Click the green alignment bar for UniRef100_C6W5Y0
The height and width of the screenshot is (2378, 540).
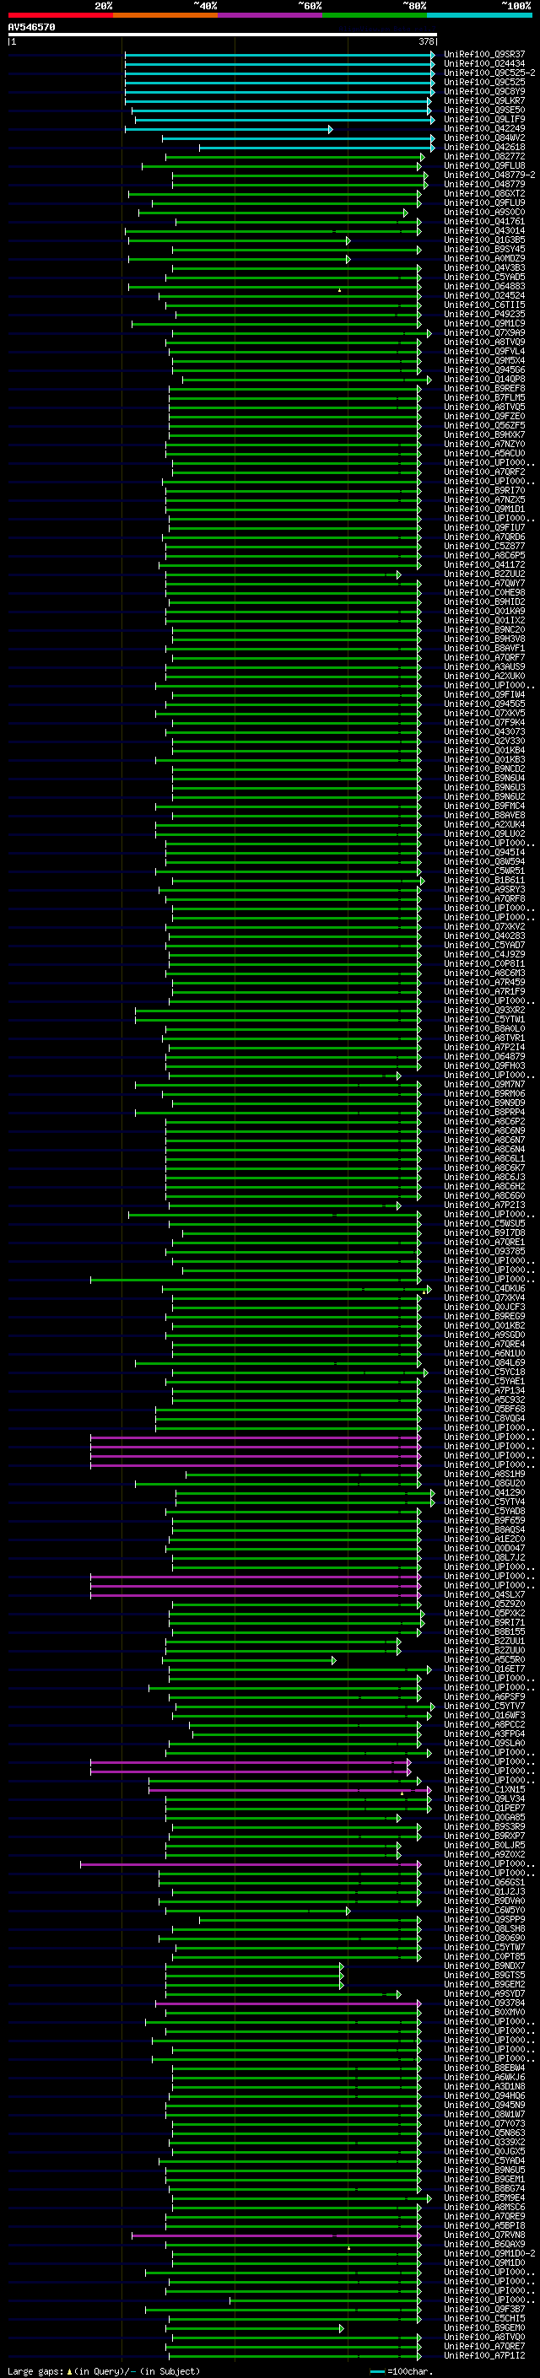(x=257, y=1910)
